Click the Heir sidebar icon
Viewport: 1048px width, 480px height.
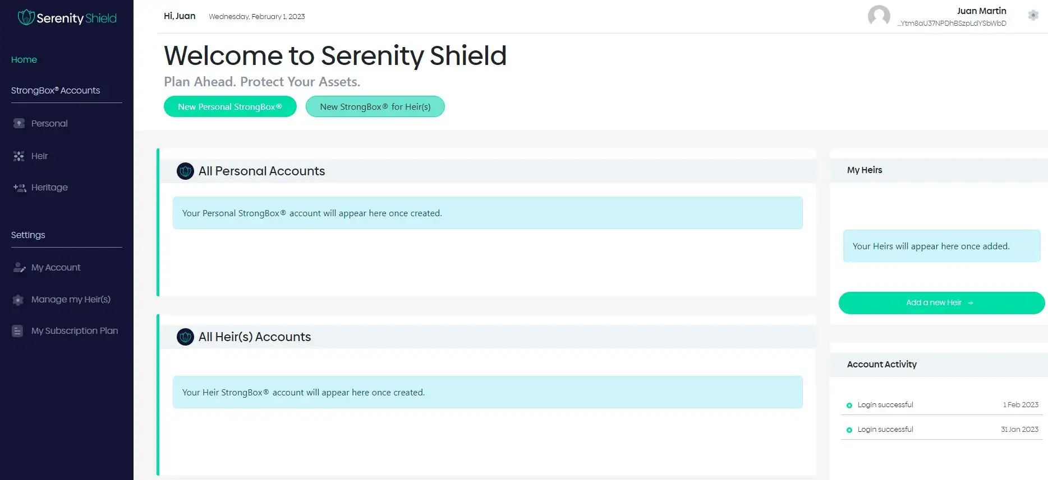tap(19, 156)
